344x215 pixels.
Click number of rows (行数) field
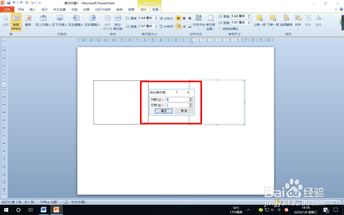coord(177,105)
